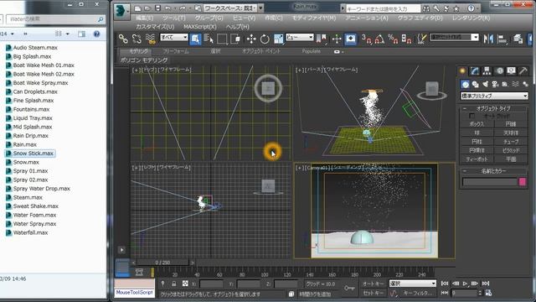Click the Select and Link chain icon

pos(123,39)
